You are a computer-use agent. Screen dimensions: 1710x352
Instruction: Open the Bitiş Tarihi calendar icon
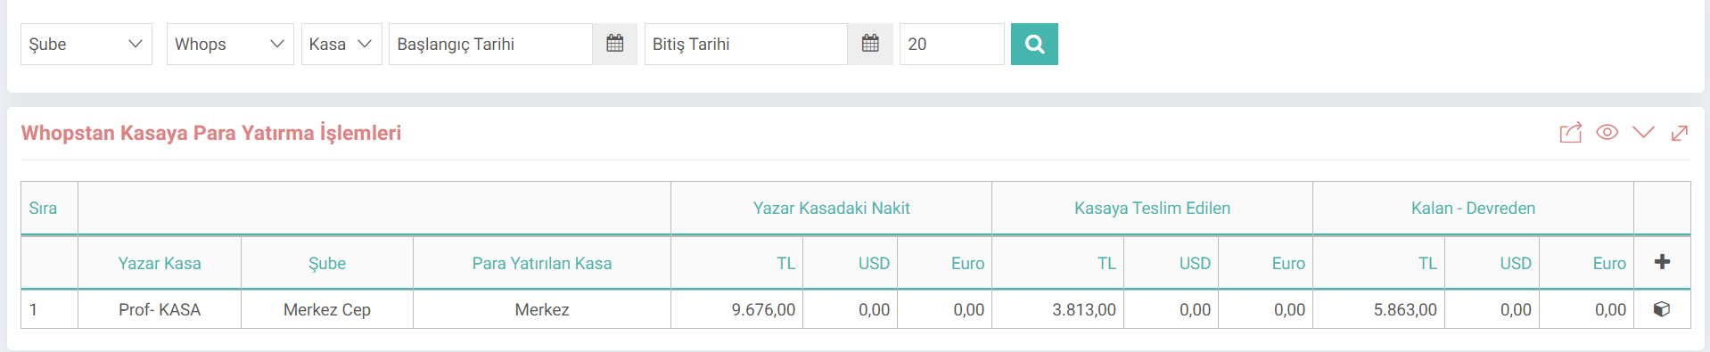[x=871, y=44]
